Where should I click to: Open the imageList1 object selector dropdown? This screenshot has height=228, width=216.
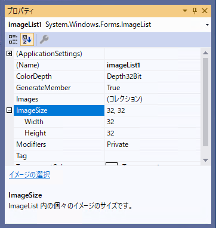coord(207,25)
